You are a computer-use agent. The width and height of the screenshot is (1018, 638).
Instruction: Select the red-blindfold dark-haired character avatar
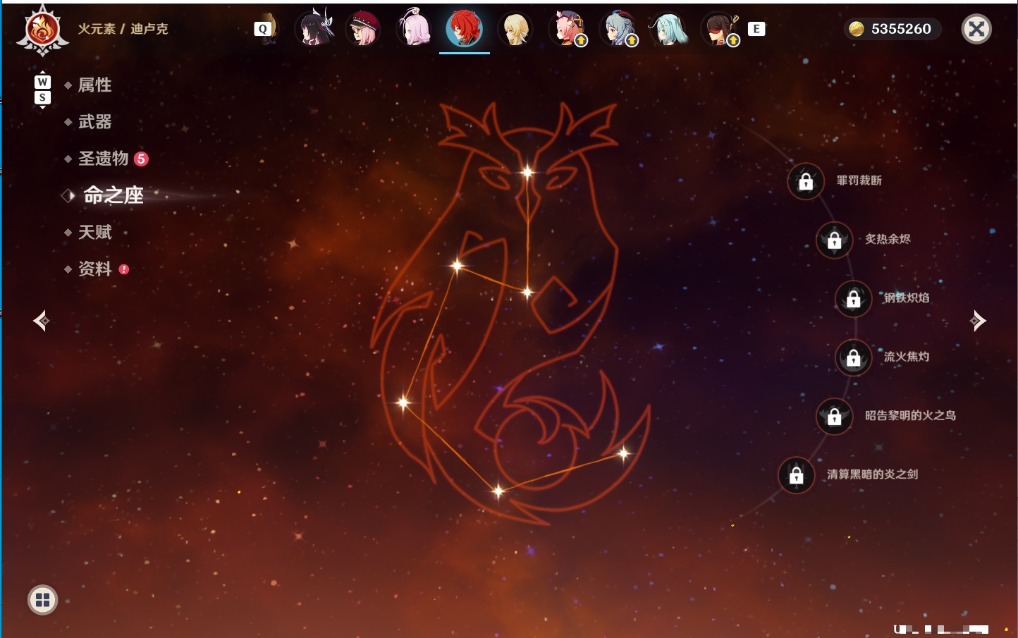click(x=719, y=29)
